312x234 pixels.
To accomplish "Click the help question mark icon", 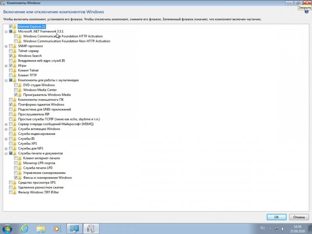I will pos(307,12).
